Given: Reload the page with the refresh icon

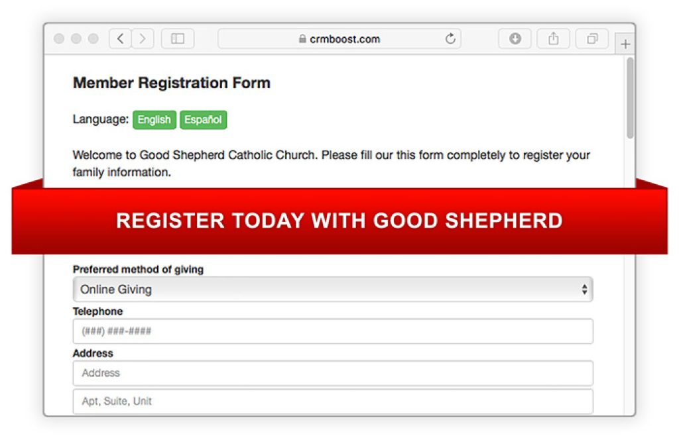Looking at the screenshot, I should (x=450, y=38).
